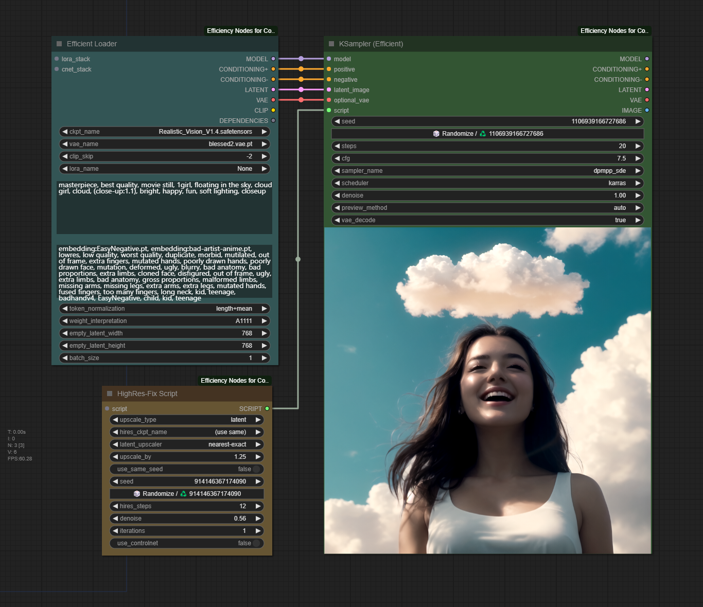Click the IMAGE output port on KSampler
The height and width of the screenshot is (607, 703).
(647, 111)
